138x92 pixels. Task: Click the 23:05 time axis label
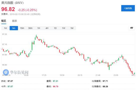pyautogui.click(x=116, y=75)
